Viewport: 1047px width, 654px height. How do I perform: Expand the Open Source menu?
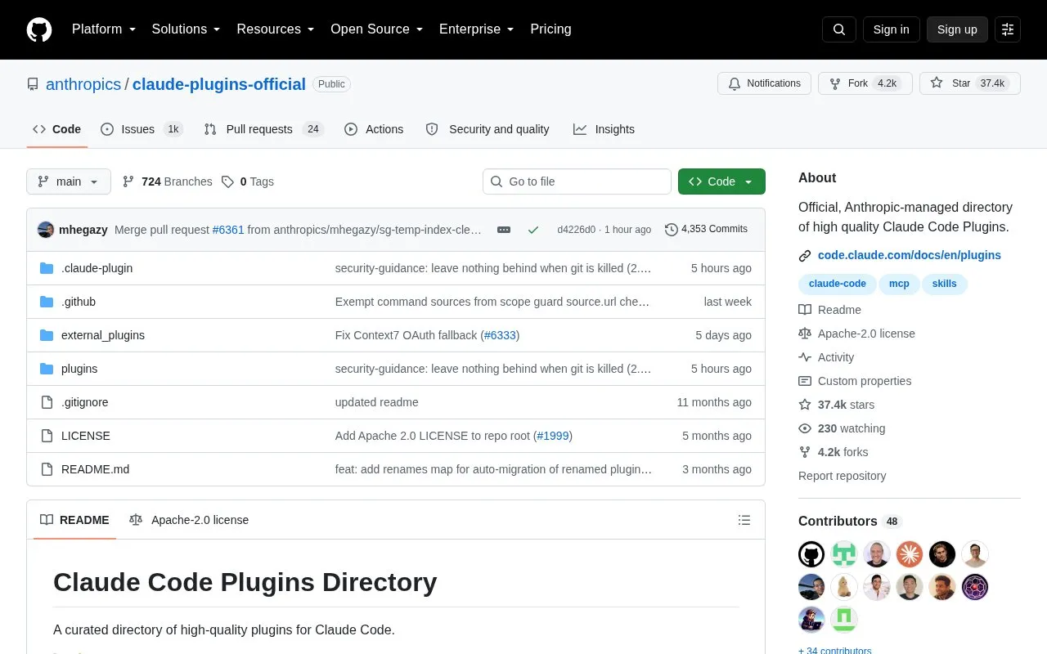[377, 29]
